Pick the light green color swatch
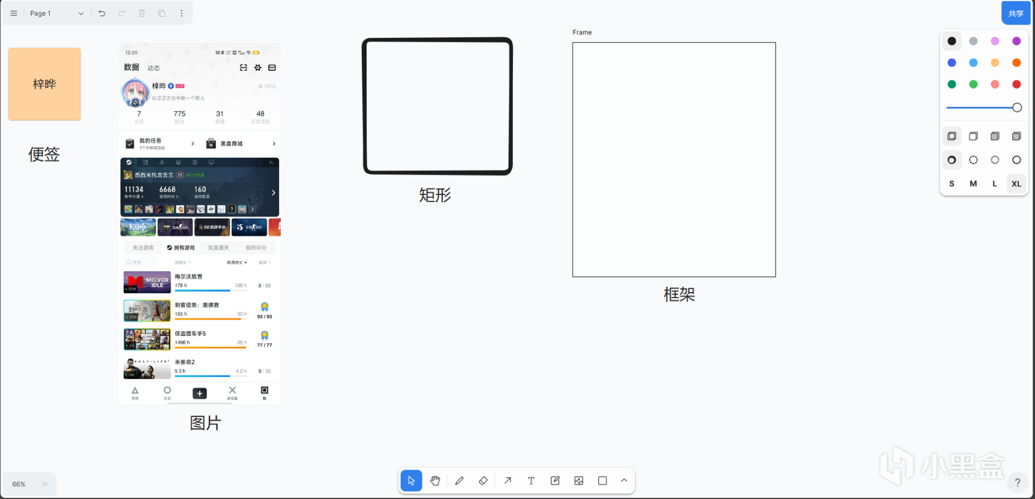 tap(973, 85)
